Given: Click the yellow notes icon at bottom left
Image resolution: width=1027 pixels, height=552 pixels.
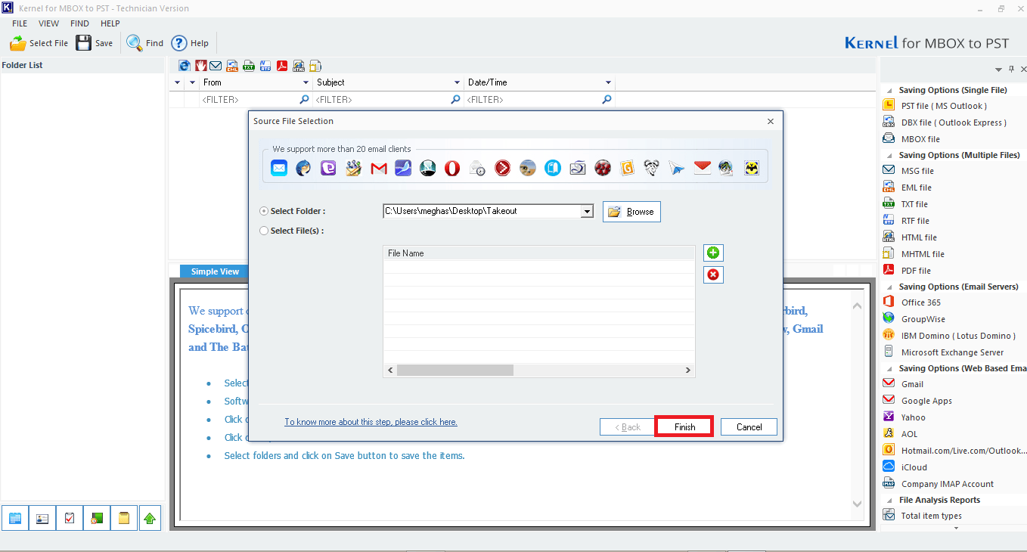Looking at the screenshot, I should coord(123,518).
